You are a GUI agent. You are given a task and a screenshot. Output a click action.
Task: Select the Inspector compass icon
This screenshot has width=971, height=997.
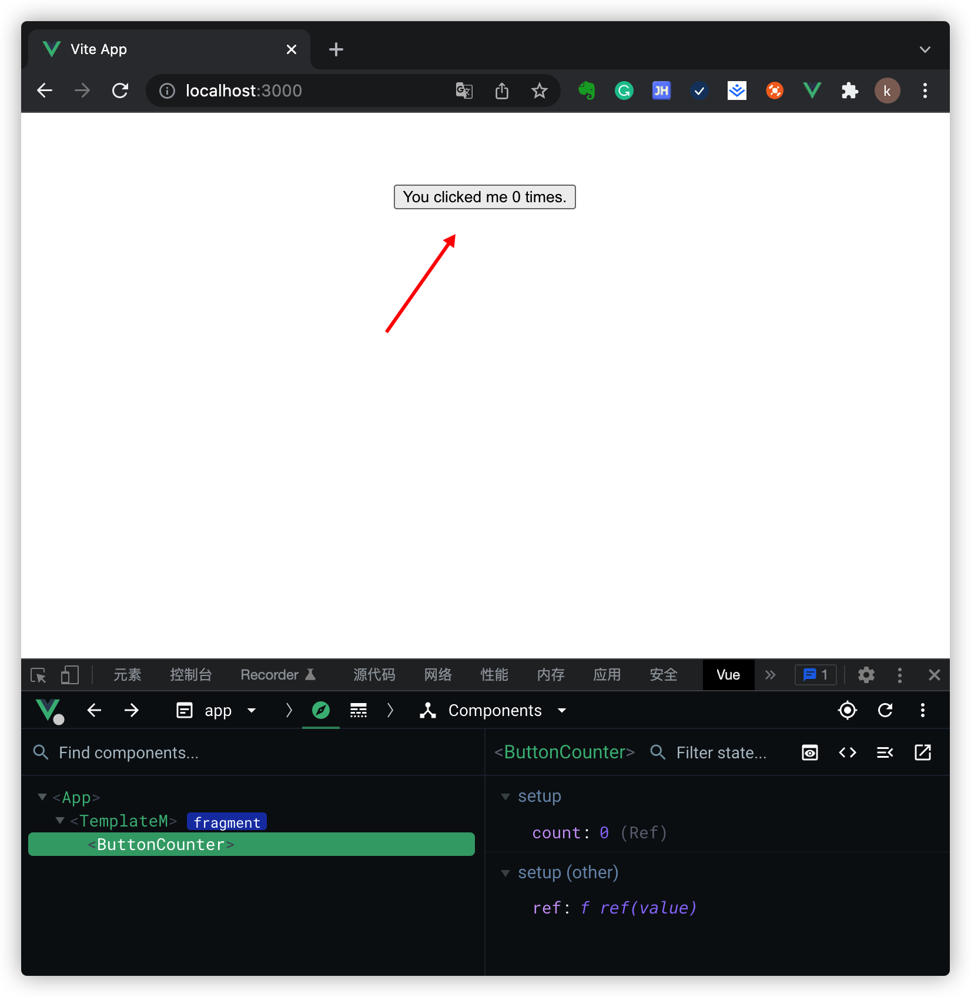tap(320, 710)
